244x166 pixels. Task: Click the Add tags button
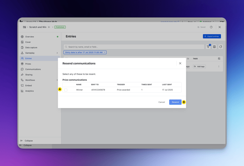[199, 67]
